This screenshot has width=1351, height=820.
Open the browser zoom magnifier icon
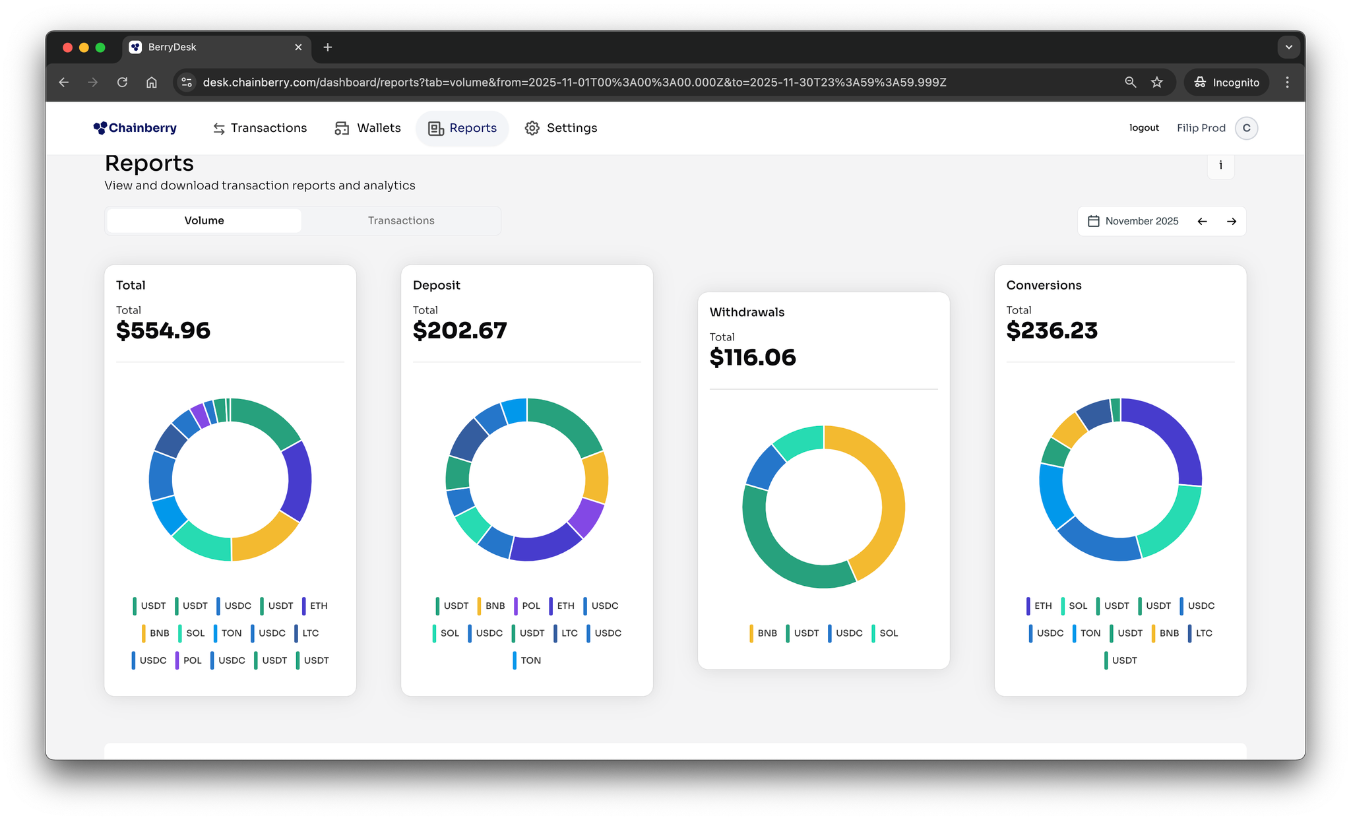tap(1130, 82)
